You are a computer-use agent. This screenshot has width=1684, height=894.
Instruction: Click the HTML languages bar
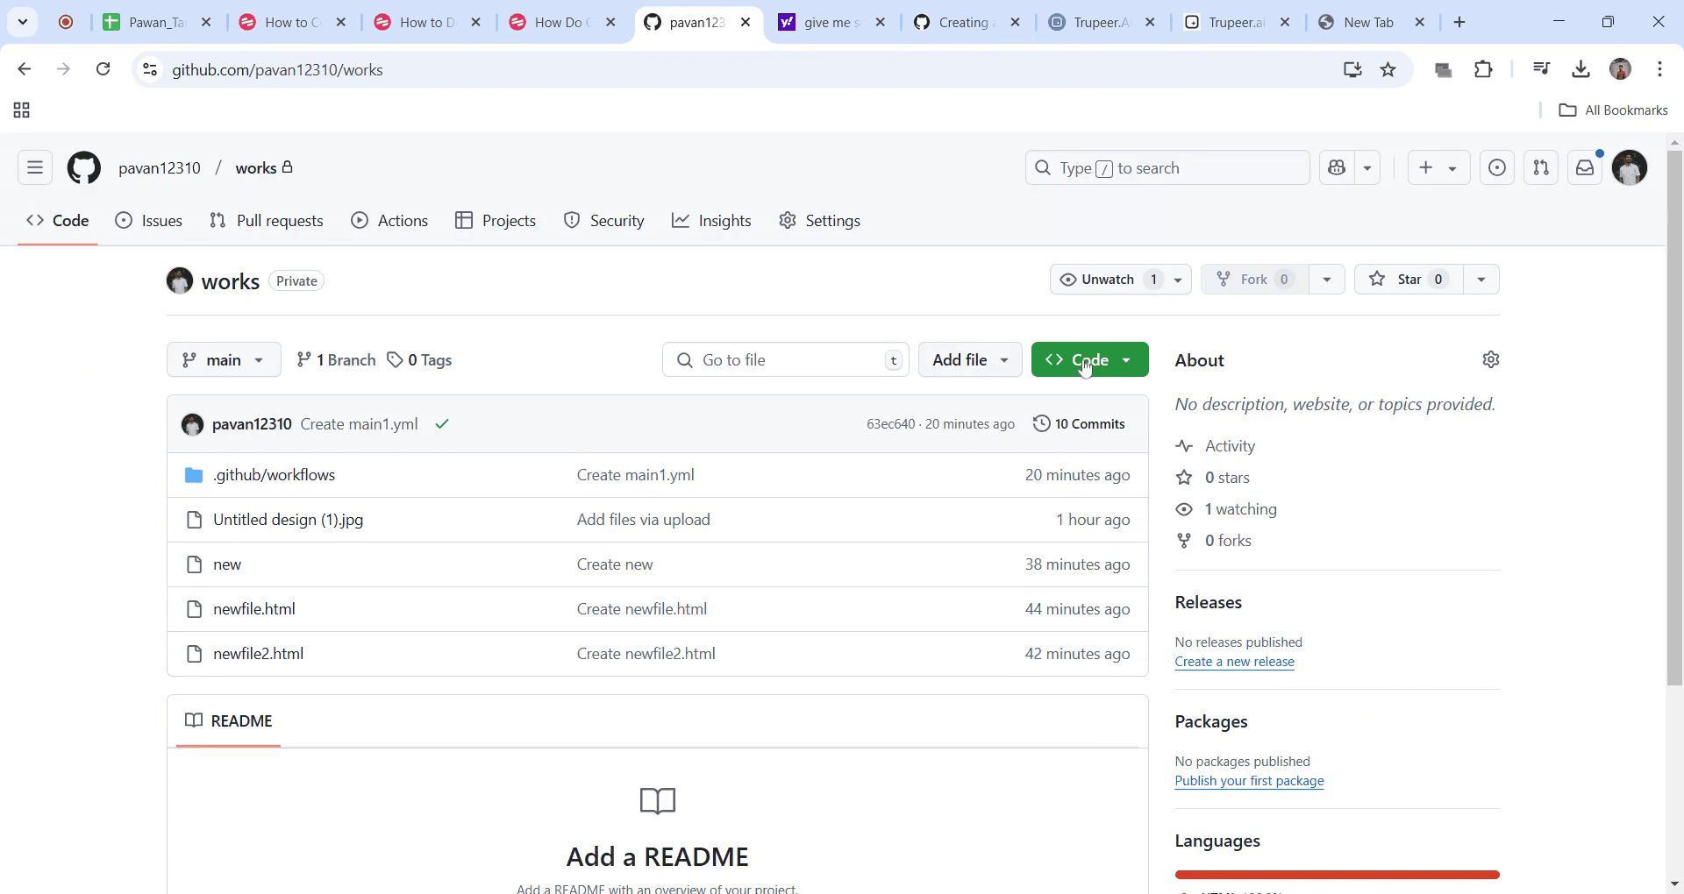point(1337,875)
